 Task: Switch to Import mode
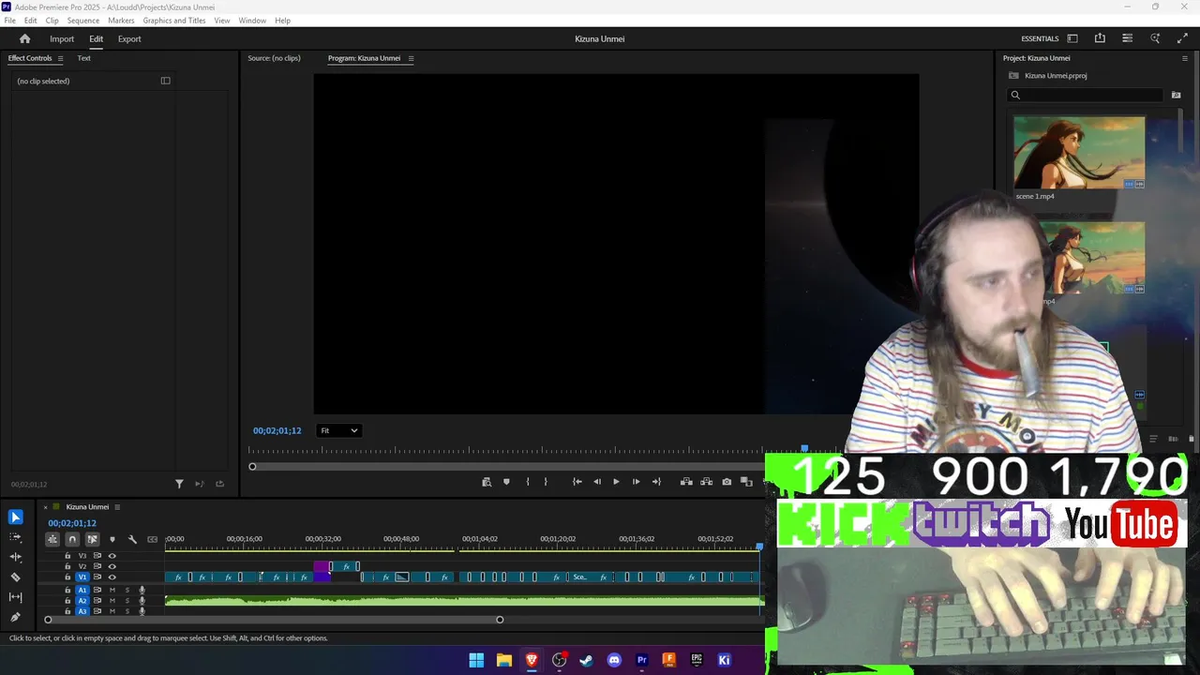click(62, 39)
